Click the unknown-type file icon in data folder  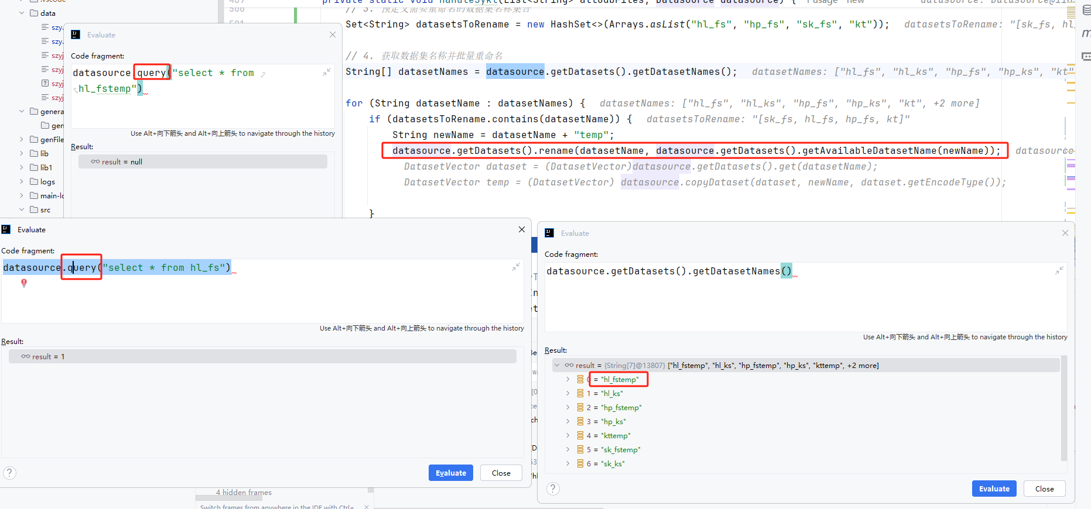[45, 83]
